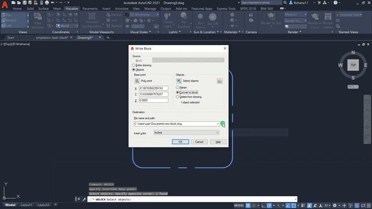Click the Render to Size teapot icon
372x209 pixels.
pos(271,16)
